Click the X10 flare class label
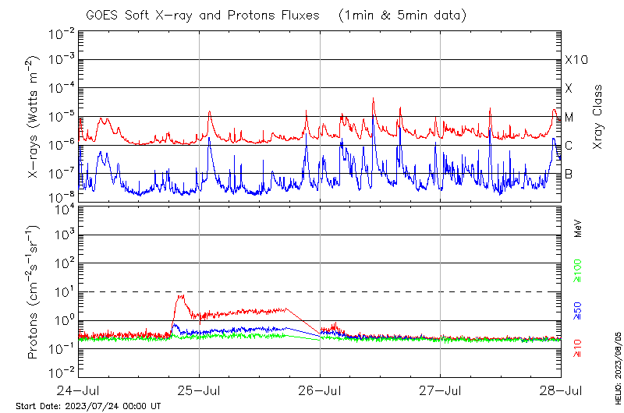This screenshot has height=413, width=624. [575, 61]
